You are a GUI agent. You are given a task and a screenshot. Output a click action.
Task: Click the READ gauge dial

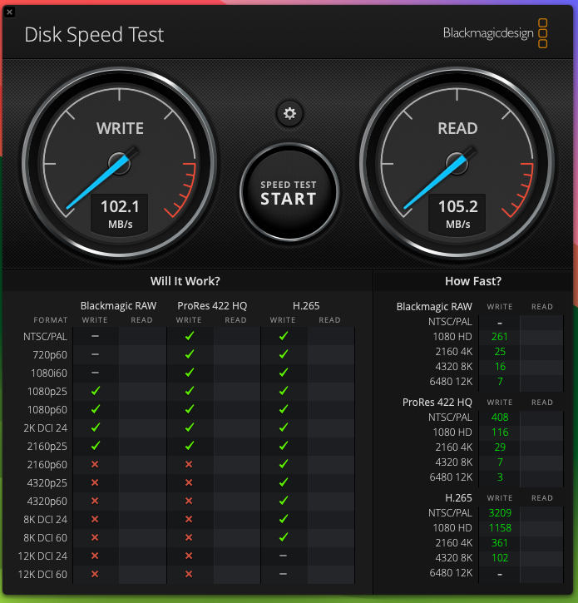coord(457,164)
